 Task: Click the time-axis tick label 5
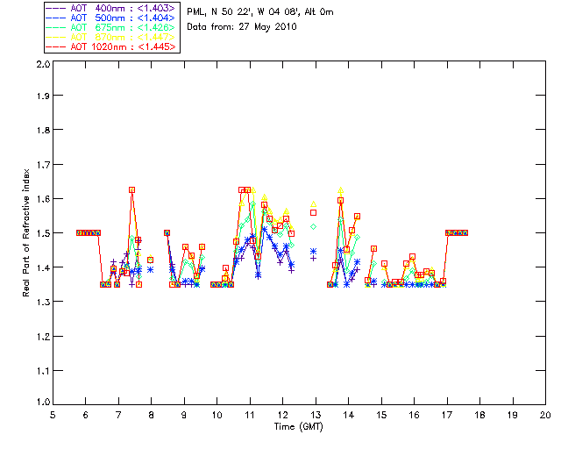pyautogui.click(x=53, y=415)
